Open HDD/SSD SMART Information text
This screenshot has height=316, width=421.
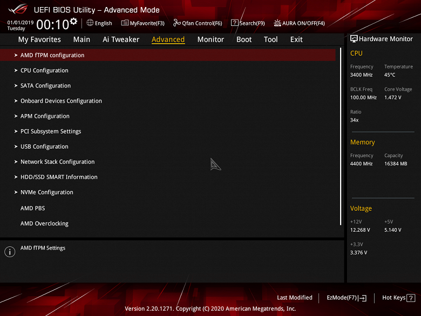tap(59, 177)
